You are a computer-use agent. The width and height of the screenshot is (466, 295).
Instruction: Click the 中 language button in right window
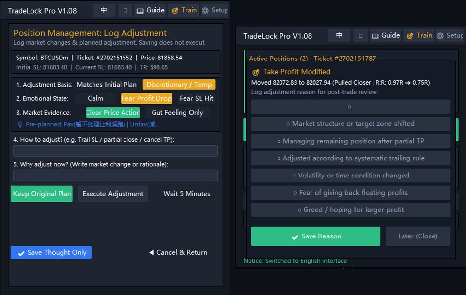click(339, 36)
